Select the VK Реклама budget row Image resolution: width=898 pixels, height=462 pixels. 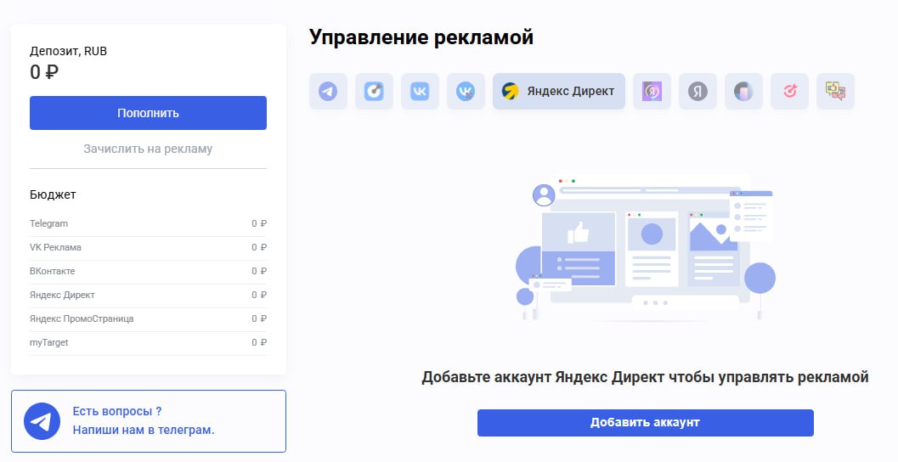pyautogui.click(x=149, y=247)
